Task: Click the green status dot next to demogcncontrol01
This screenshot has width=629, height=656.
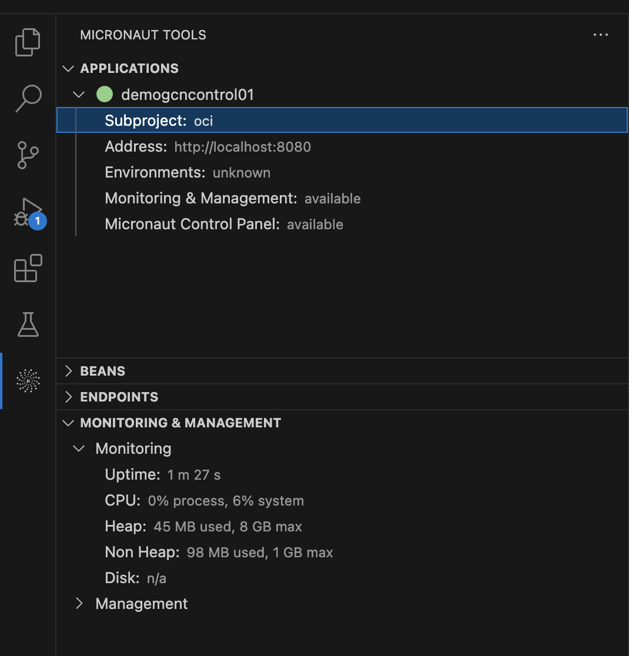Action: (105, 94)
